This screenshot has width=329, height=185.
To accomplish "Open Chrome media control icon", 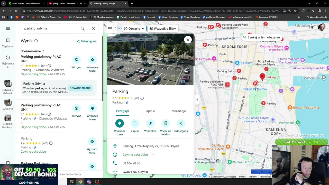I will click(313, 11).
